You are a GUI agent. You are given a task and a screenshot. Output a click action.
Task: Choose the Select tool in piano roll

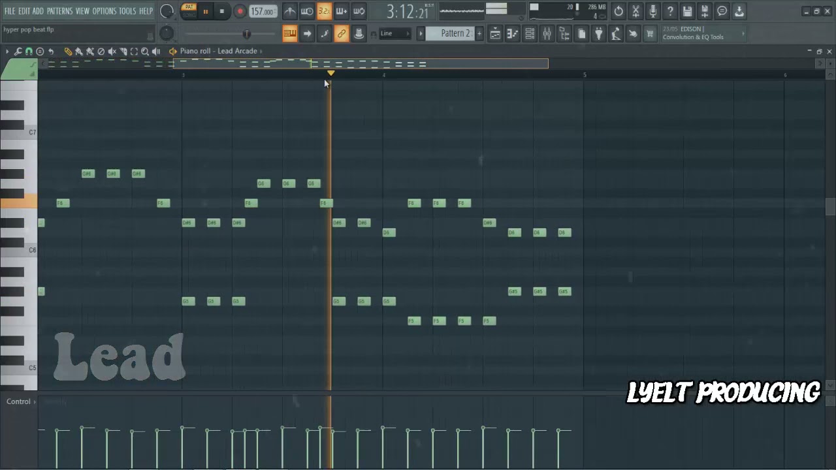[x=134, y=51]
